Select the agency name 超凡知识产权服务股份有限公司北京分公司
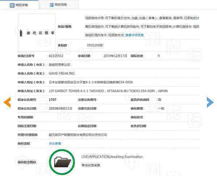Screen dimensions: 217x176 [x=78, y=135]
